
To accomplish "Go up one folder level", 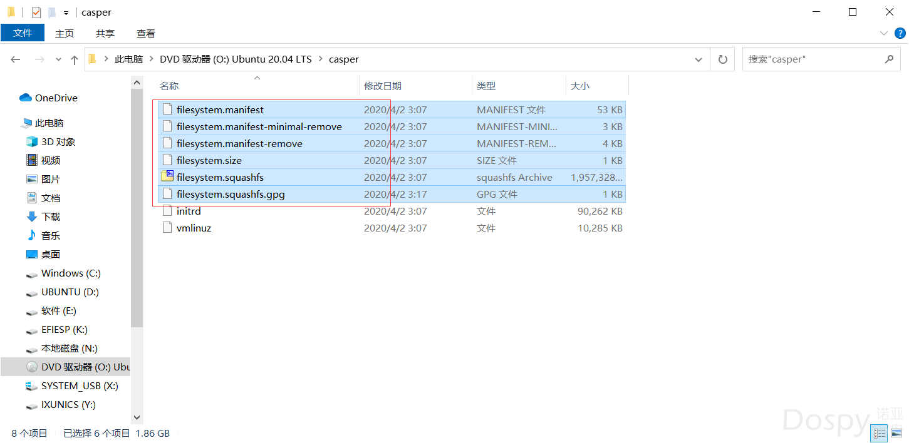I will (75, 59).
